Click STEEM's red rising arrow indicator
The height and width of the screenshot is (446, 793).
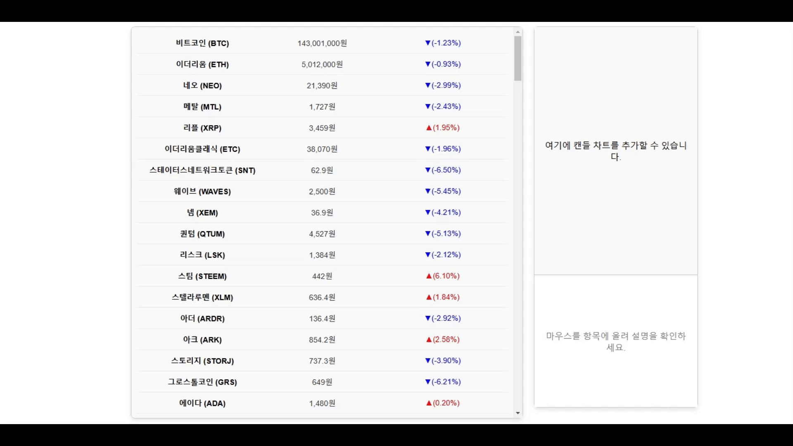tap(429, 276)
